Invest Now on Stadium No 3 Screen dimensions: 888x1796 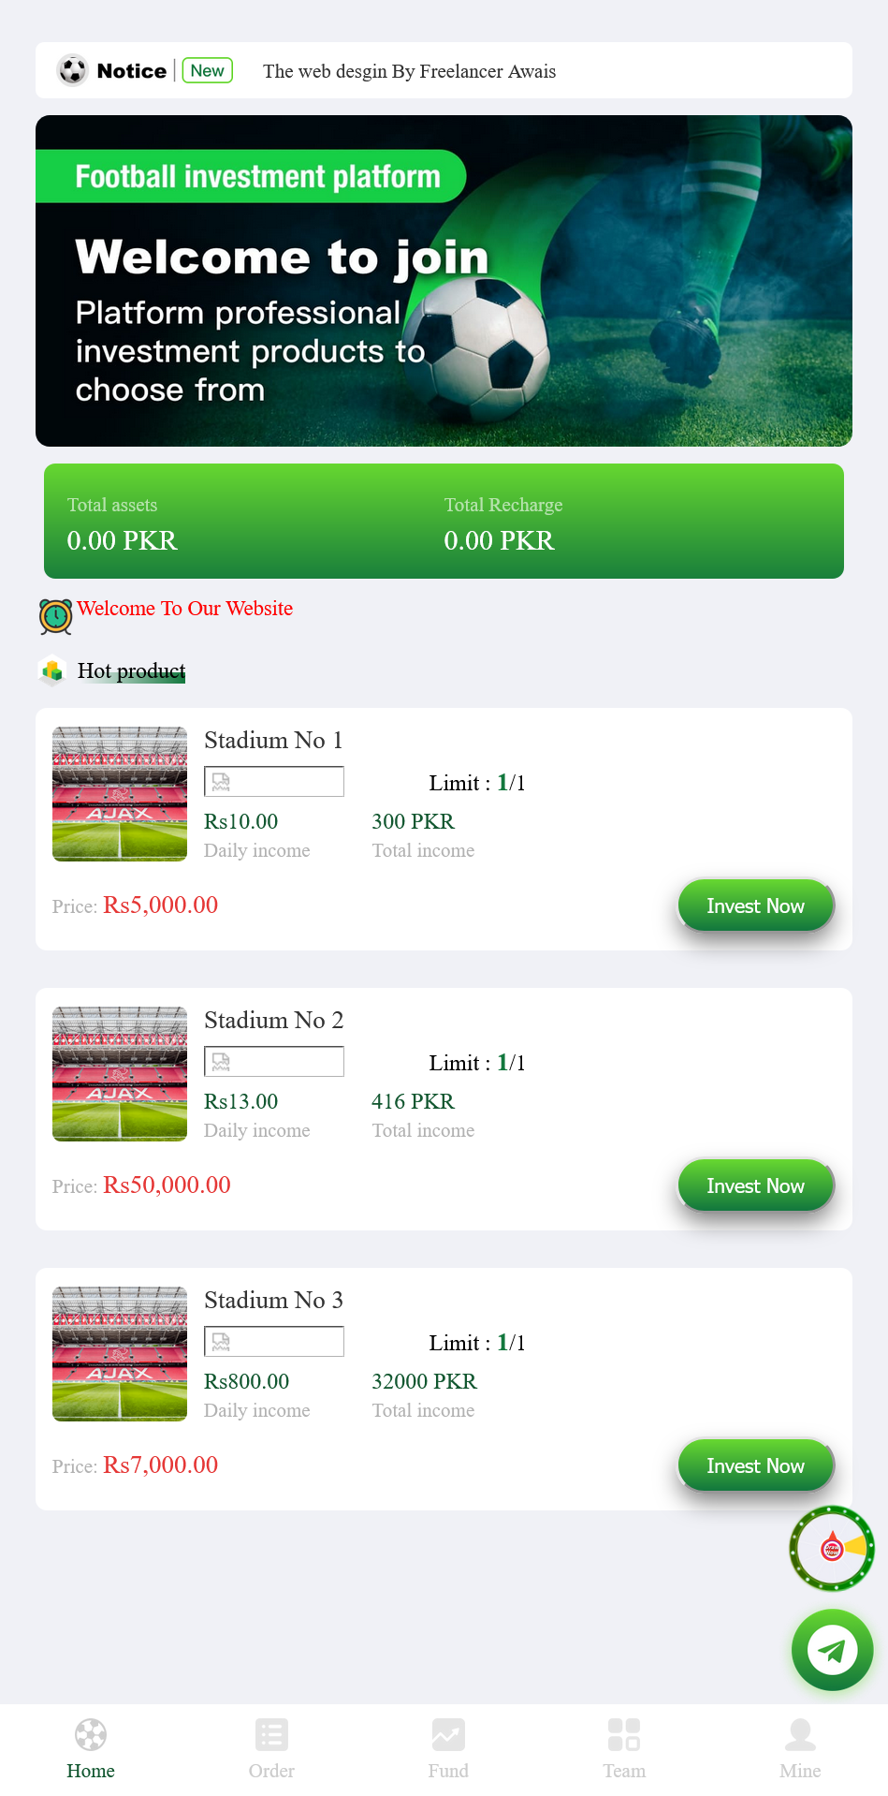(x=755, y=1465)
